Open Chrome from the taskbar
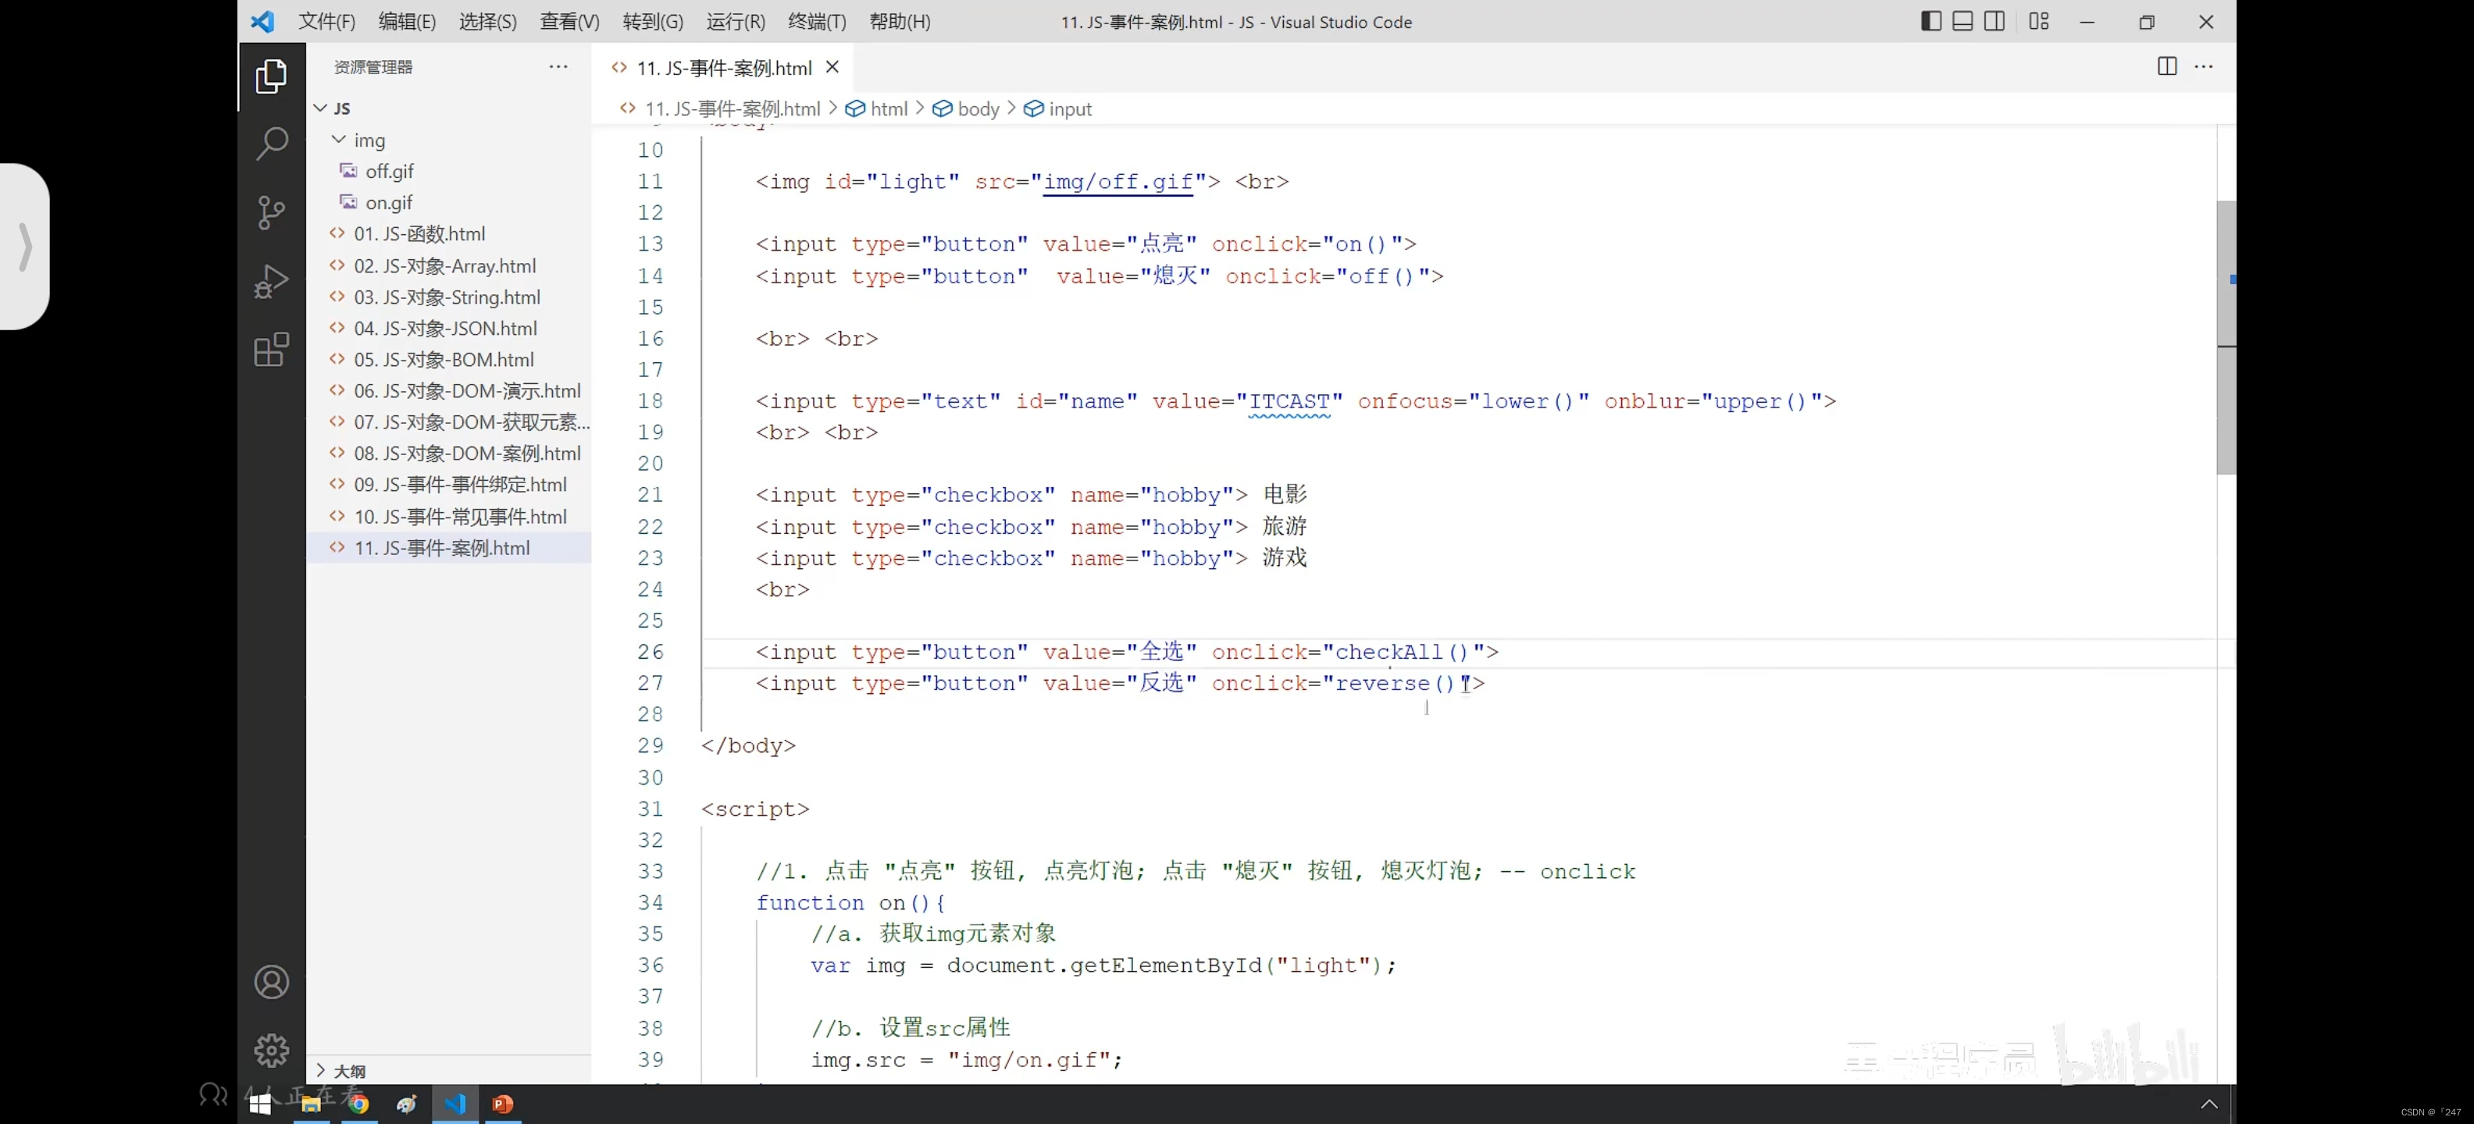The image size is (2474, 1124). tap(358, 1104)
